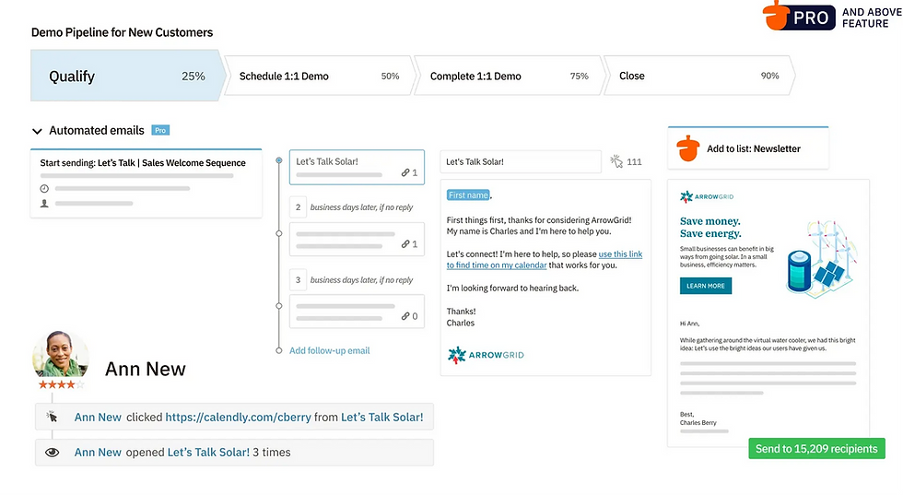
Task: Select the Let's Talk Solar! email step
Action: (x=358, y=167)
